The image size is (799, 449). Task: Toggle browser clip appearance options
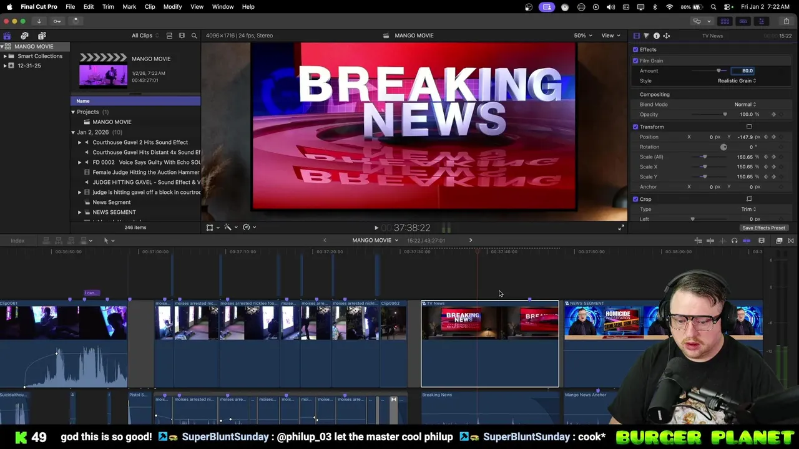point(169,36)
